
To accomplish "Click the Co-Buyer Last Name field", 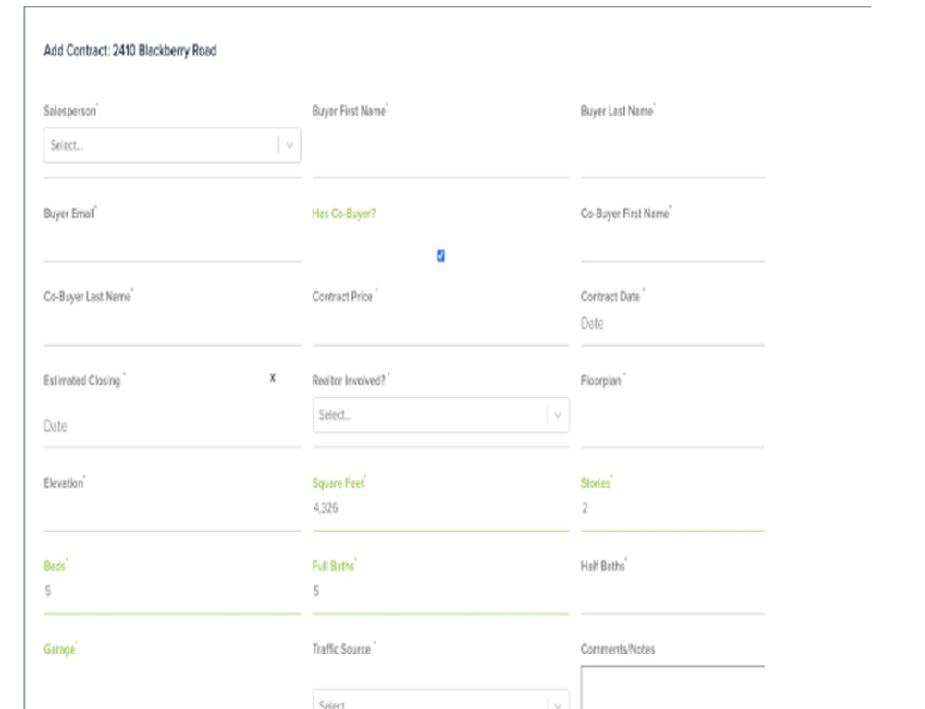I will point(172,327).
